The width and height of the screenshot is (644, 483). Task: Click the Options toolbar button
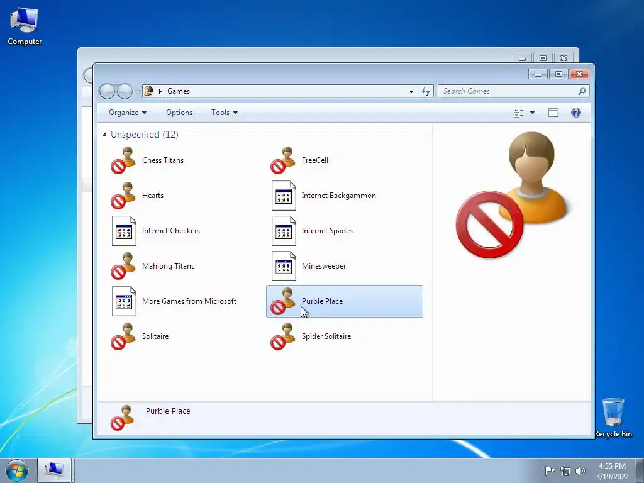click(x=179, y=113)
